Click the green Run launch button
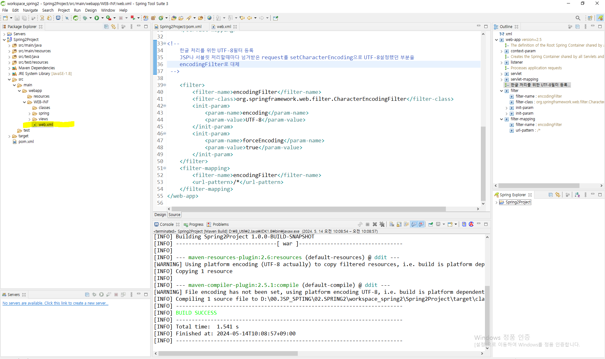Viewport: 605px width, 359px height. [97, 18]
